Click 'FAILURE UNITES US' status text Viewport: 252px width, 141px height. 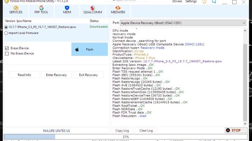(x=56, y=131)
